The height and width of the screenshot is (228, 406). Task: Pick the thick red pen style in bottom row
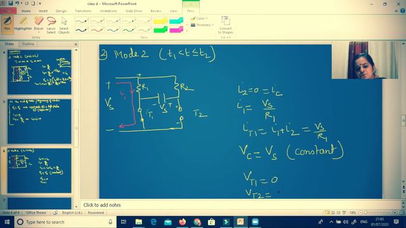point(98,30)
